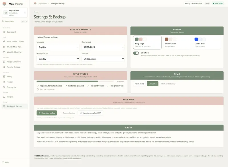This screenshot has height=167, width=228.
Task: Click the Monthly Meal Plan calendar icon
Action: (x=4, y=52)
